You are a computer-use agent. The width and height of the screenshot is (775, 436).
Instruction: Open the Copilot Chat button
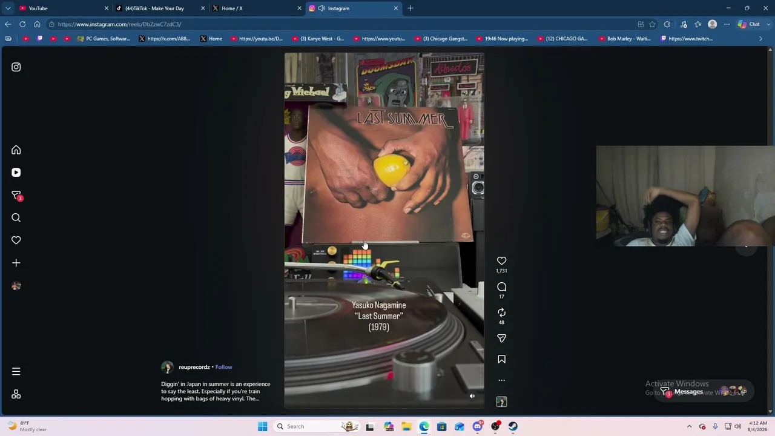[750, 24]
